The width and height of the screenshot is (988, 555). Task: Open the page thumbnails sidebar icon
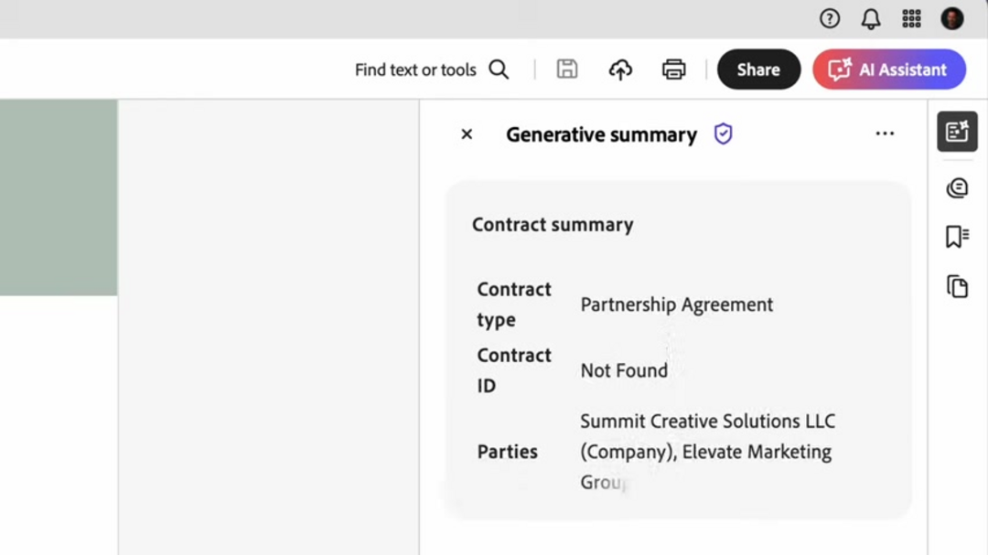[957, 287]
